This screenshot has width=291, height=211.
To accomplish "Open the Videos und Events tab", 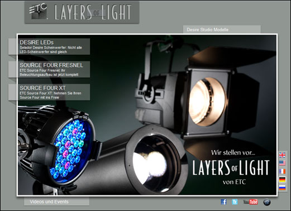I will pos(56,202).
